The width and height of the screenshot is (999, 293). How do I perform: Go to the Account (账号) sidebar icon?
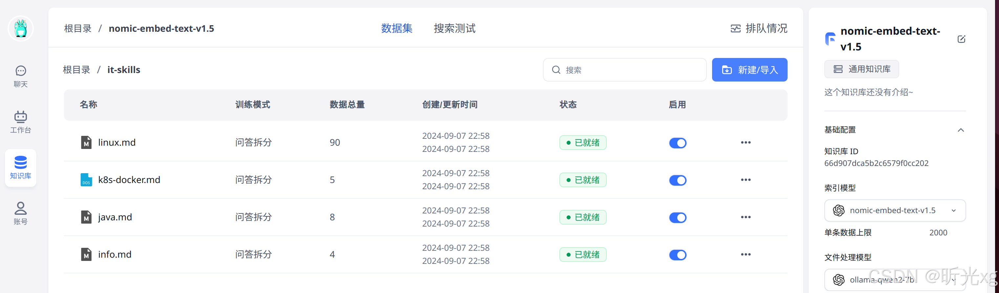click(21, 213)
